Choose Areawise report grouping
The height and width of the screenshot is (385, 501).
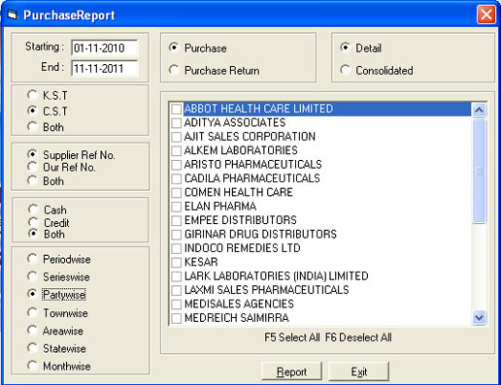click(x=32, y=331)
